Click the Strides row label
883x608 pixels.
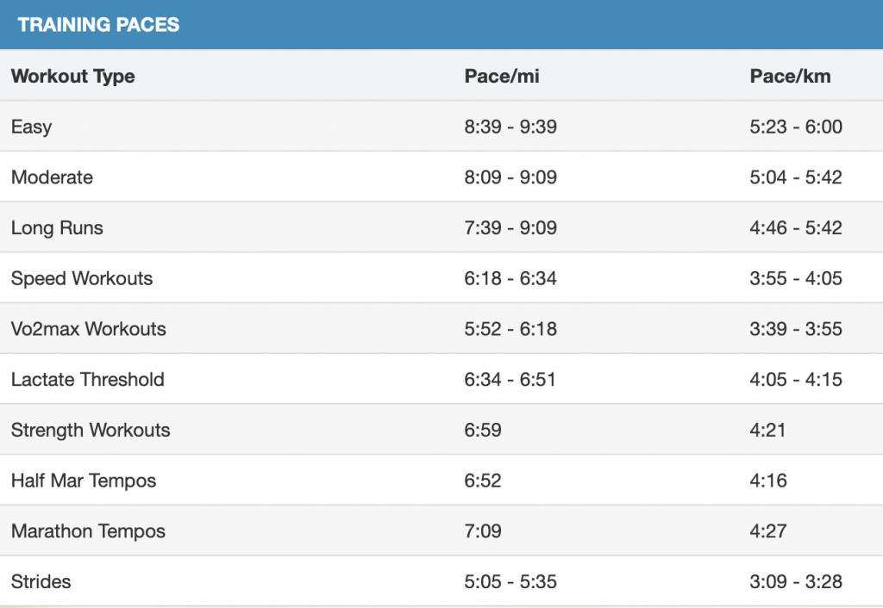pos(41,581)
